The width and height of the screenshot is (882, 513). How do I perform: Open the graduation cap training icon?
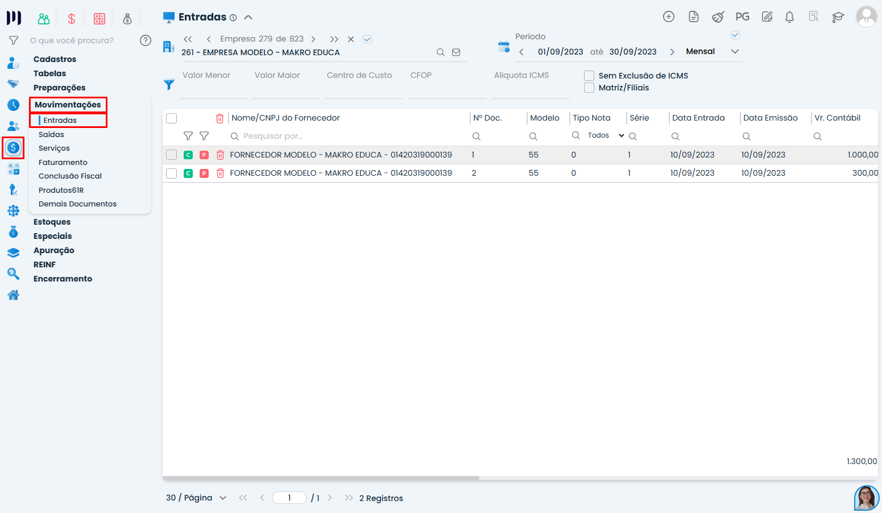pyautogui.click(x=838, y=17)
